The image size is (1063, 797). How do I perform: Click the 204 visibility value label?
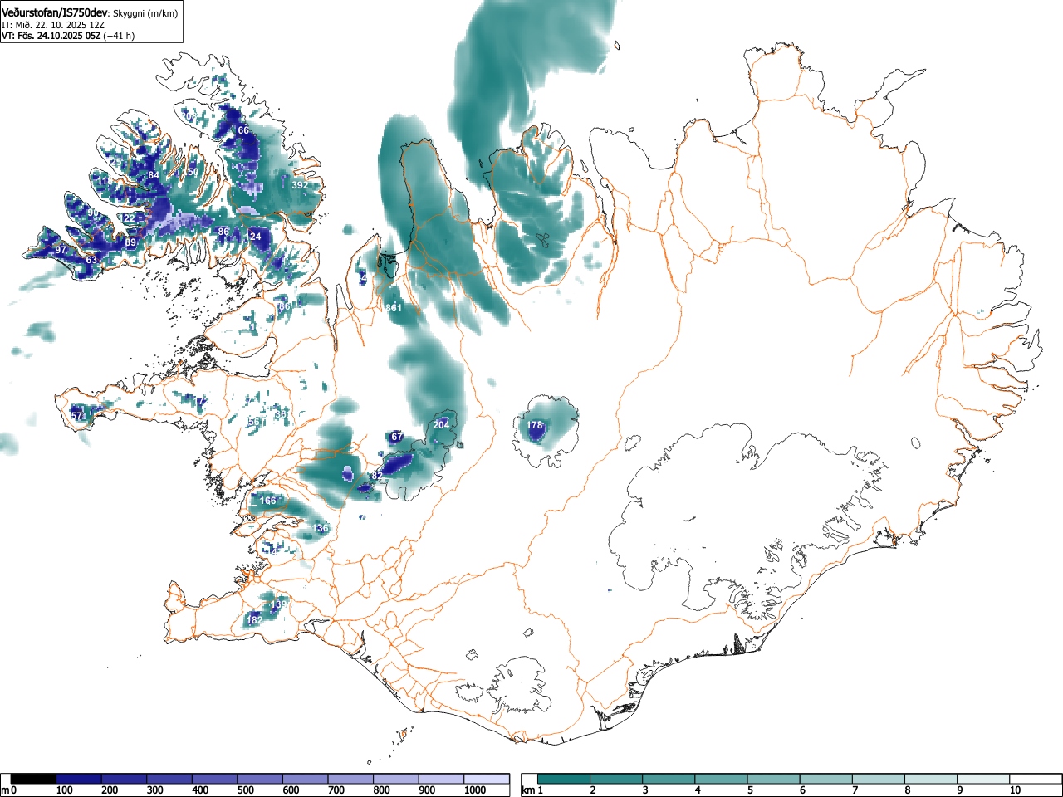pyautogui.click(x=441, y=424)
